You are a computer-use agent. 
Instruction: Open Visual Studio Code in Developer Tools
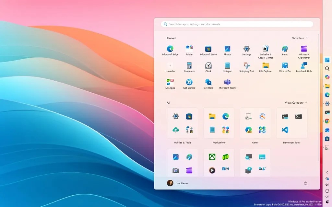click(x=285, y=130)
